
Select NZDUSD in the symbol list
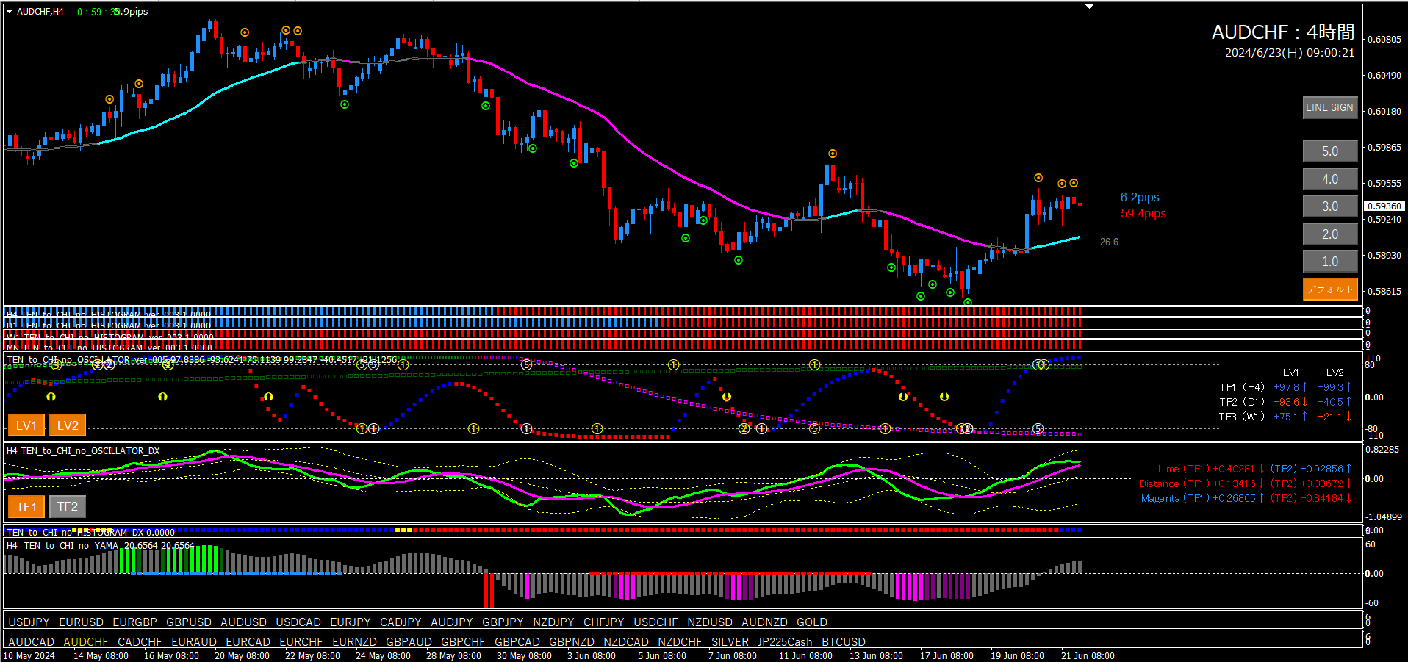pyautogui.click(x=710, y=622)
